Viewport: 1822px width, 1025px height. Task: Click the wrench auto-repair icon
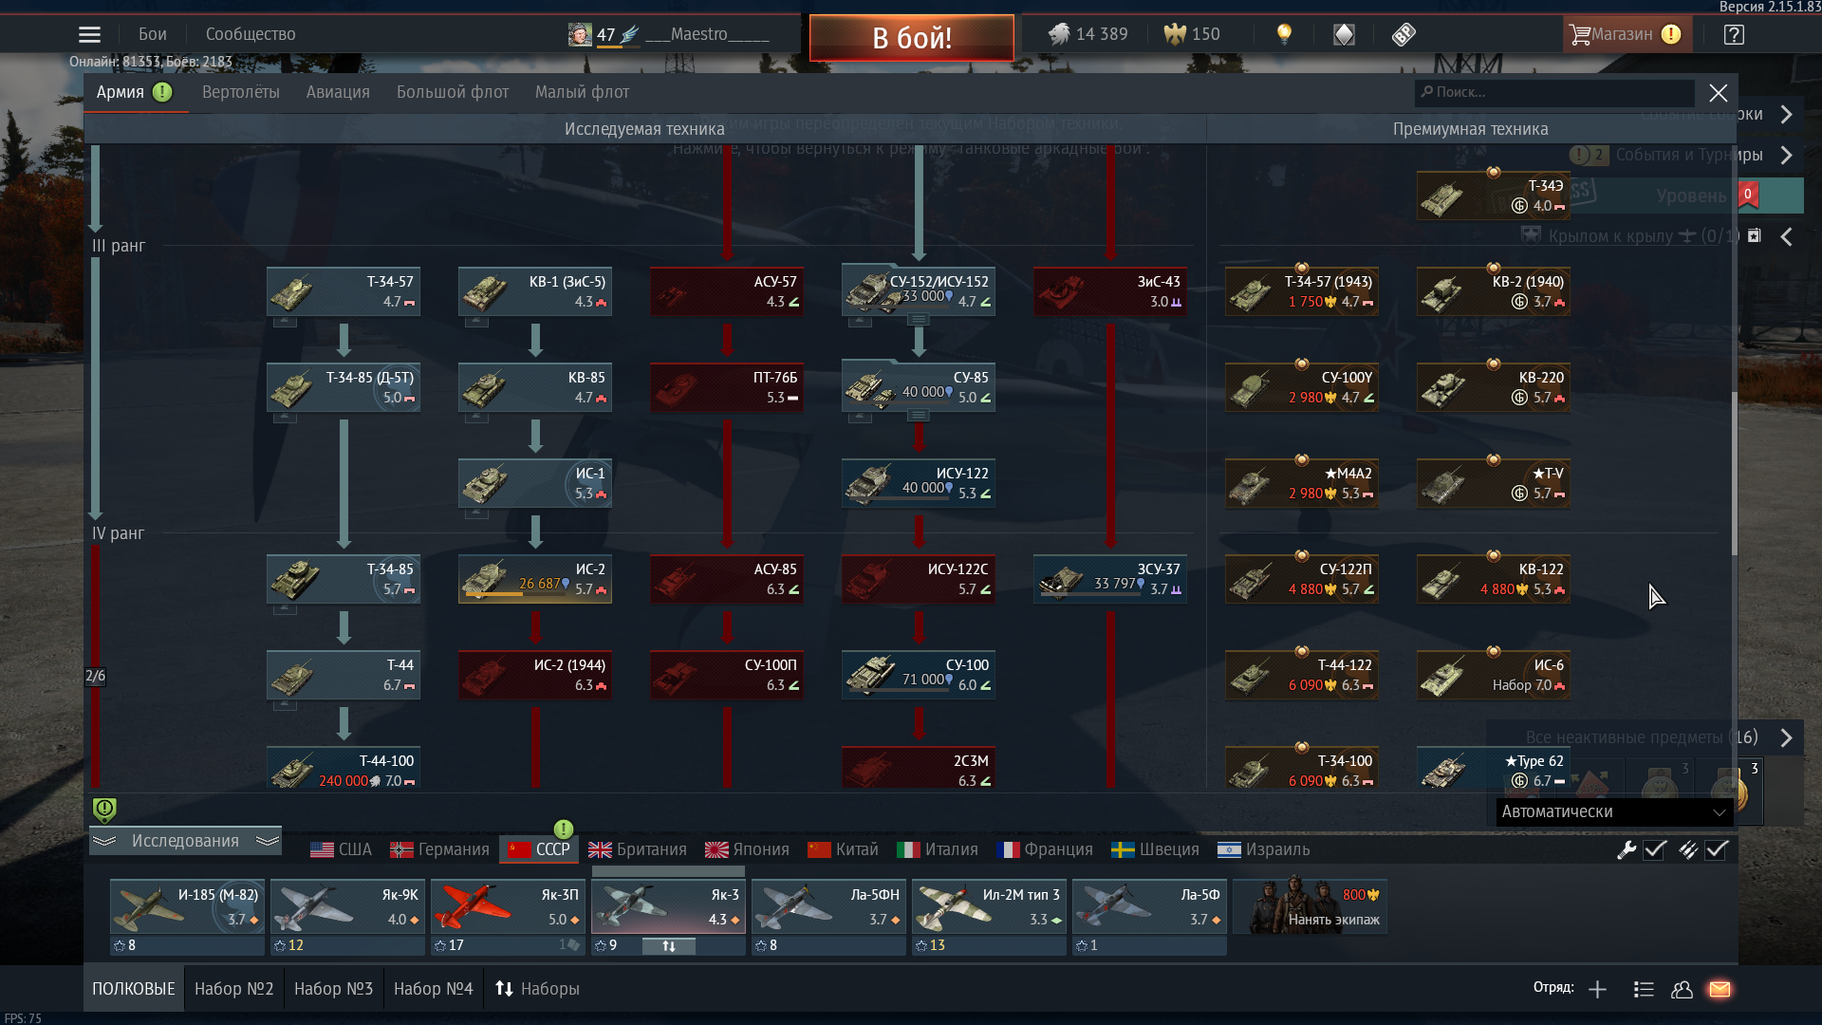tap(1627, 850)
